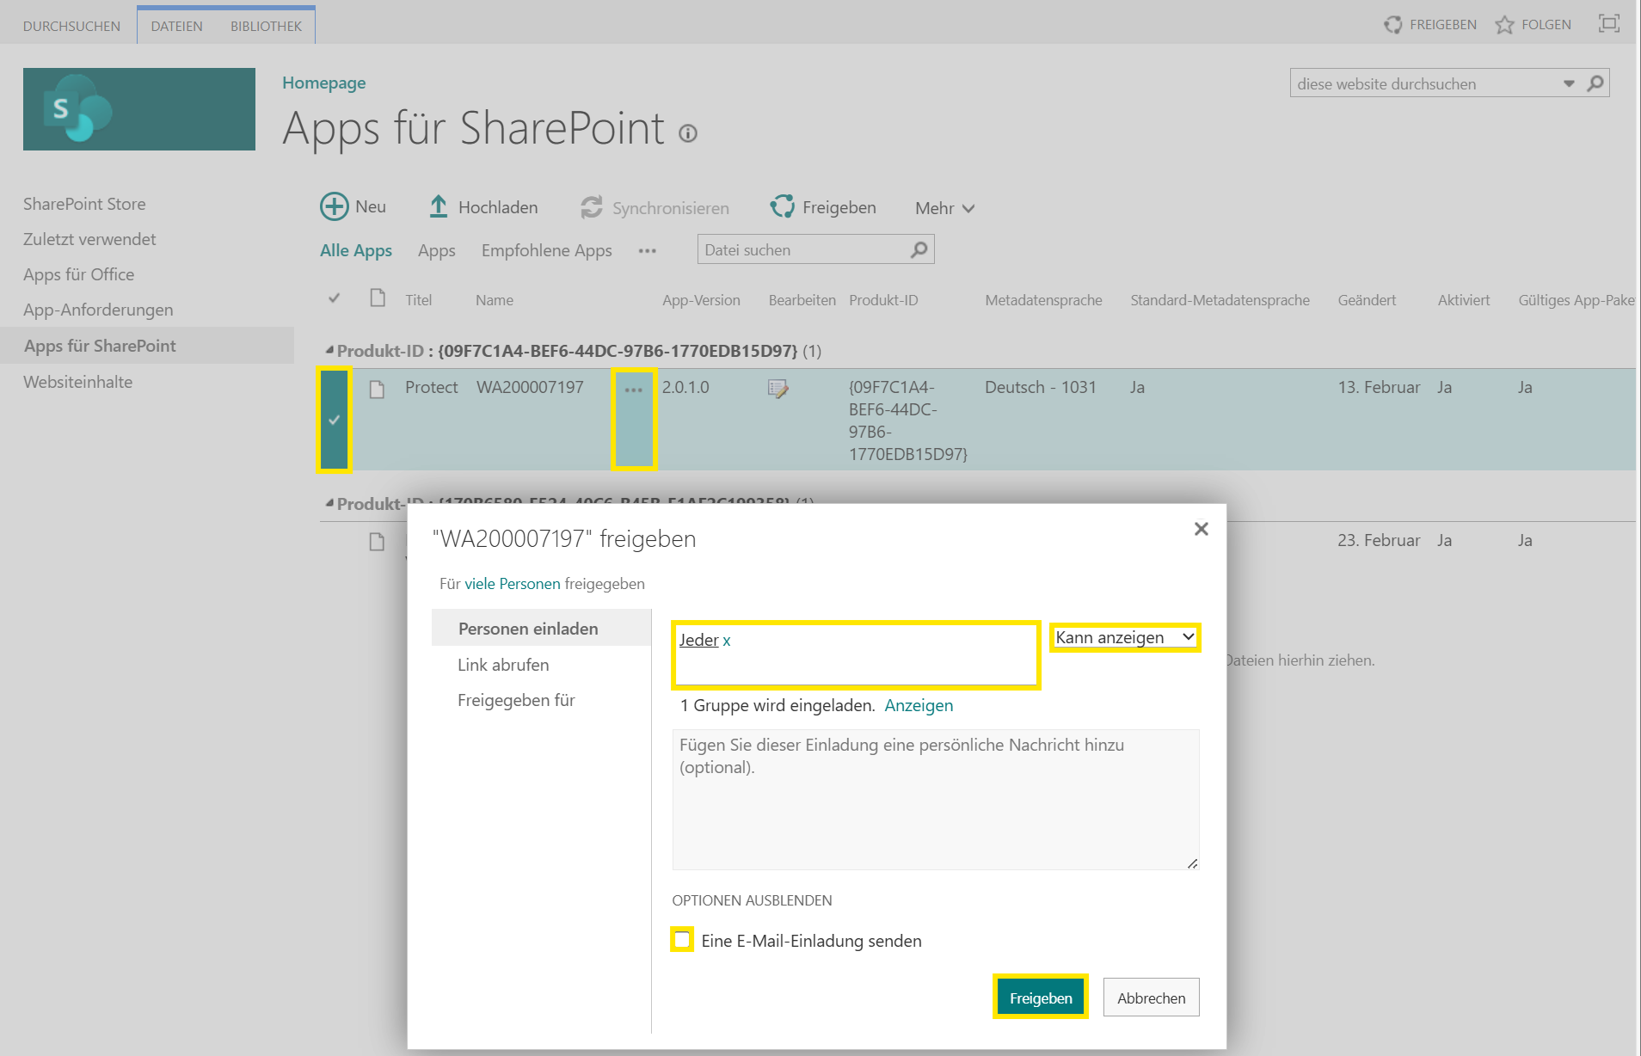Click the focus content icon at top right
This screenshot has height=1056, width=1641.
pos(1609,23)
